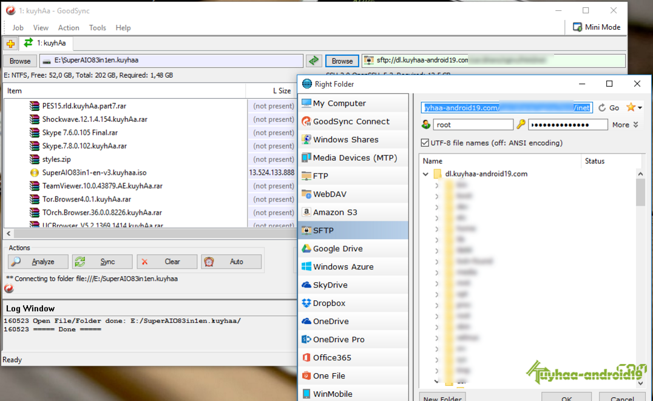The height and width of the screenshot is (401, 653).
Task: Click the Auto button
Action: click(231, 261)
